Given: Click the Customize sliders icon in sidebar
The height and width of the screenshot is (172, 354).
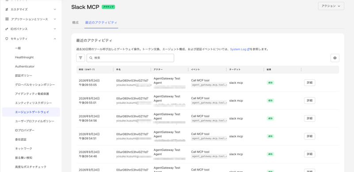Looking at the screenshot, I should click(x=7, y=9).
